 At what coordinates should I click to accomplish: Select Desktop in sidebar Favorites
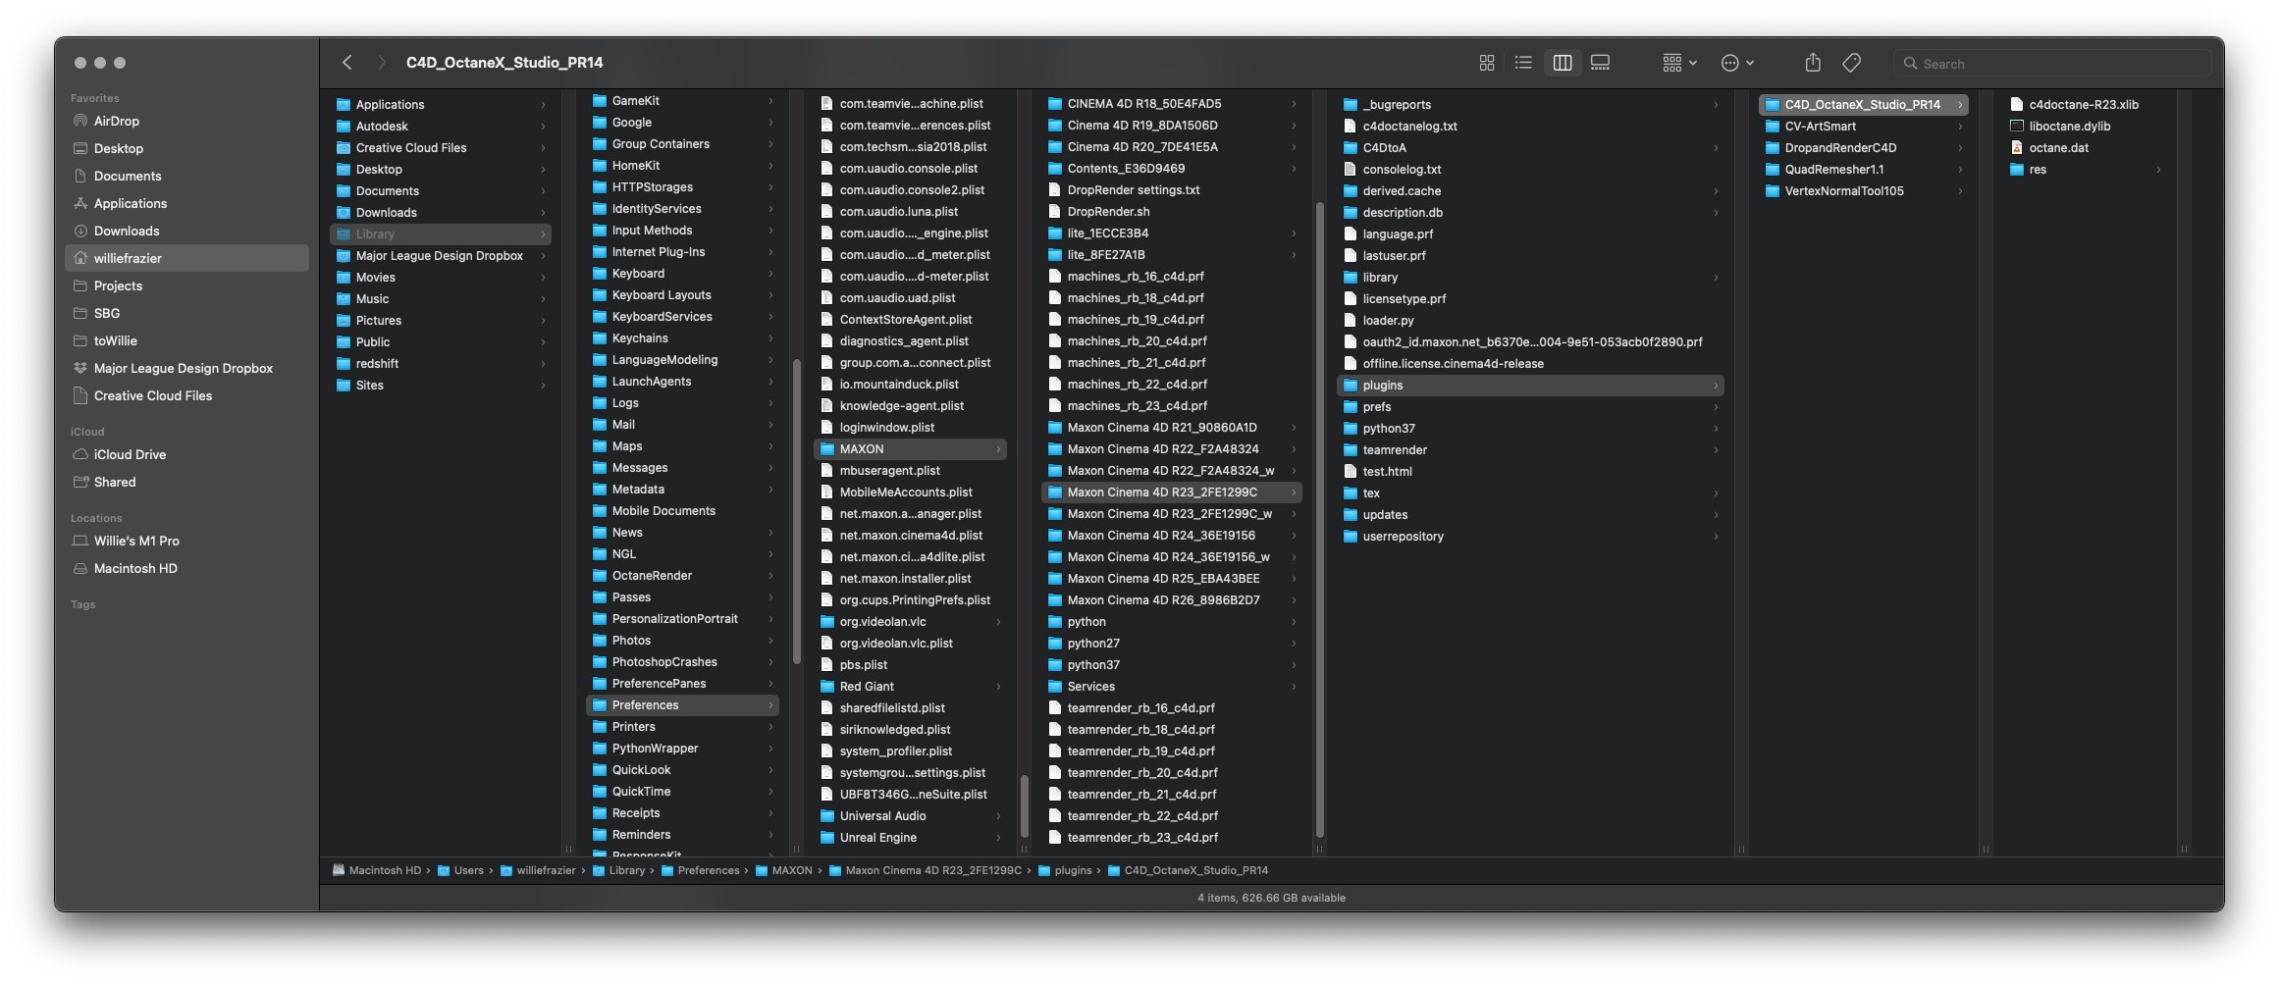pos(186,148)
